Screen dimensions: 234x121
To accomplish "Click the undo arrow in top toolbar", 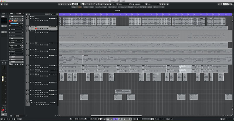I will [x=5, y=4].
